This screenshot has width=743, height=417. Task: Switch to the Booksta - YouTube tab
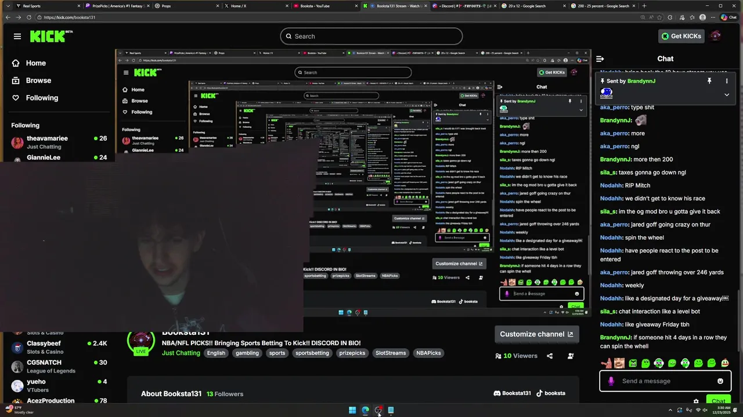326,6
